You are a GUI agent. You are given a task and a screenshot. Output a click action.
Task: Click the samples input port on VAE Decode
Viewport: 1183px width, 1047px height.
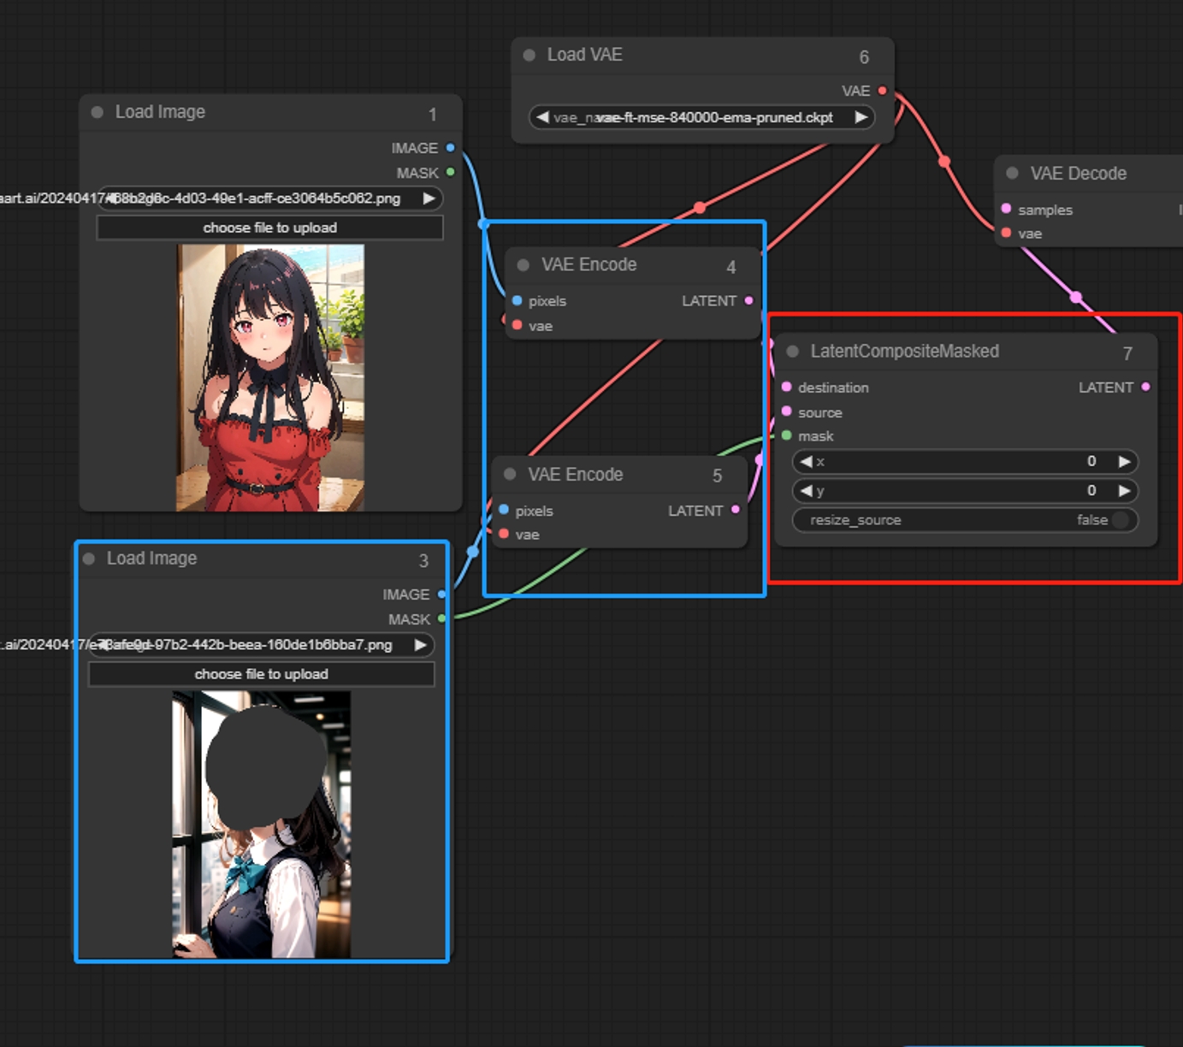pos(1006,209)
